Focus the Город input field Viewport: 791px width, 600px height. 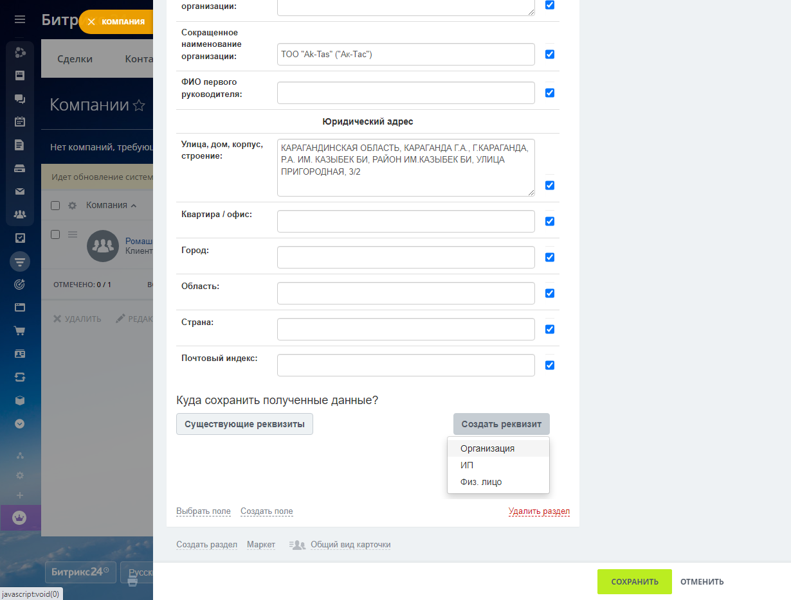[x=406, y=258]
